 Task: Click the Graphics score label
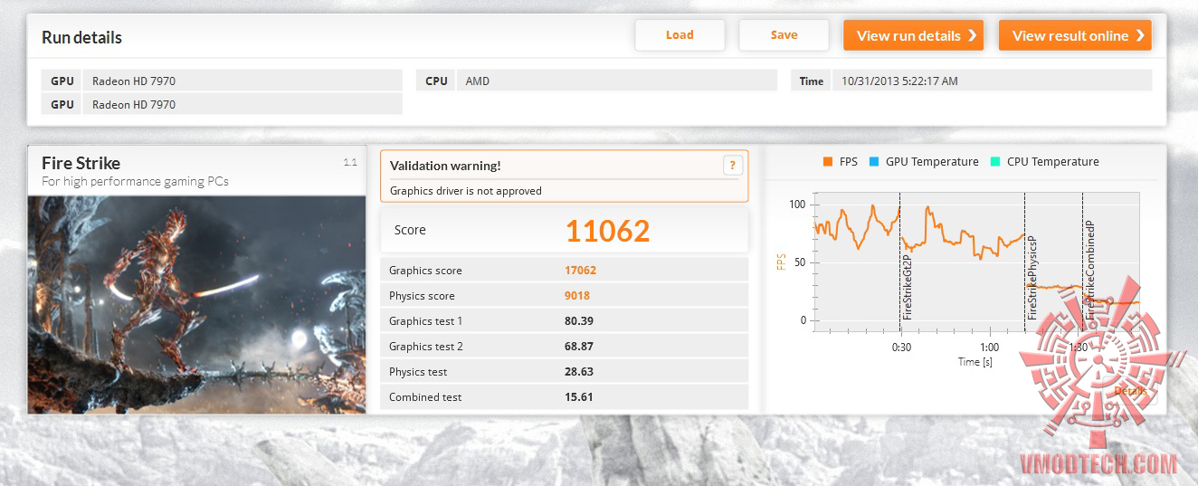pyautogui.click(x=425, y=271)
